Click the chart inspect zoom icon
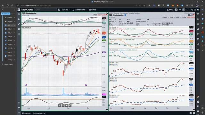This screenshot has height=115, width=205. pos(19,19)
